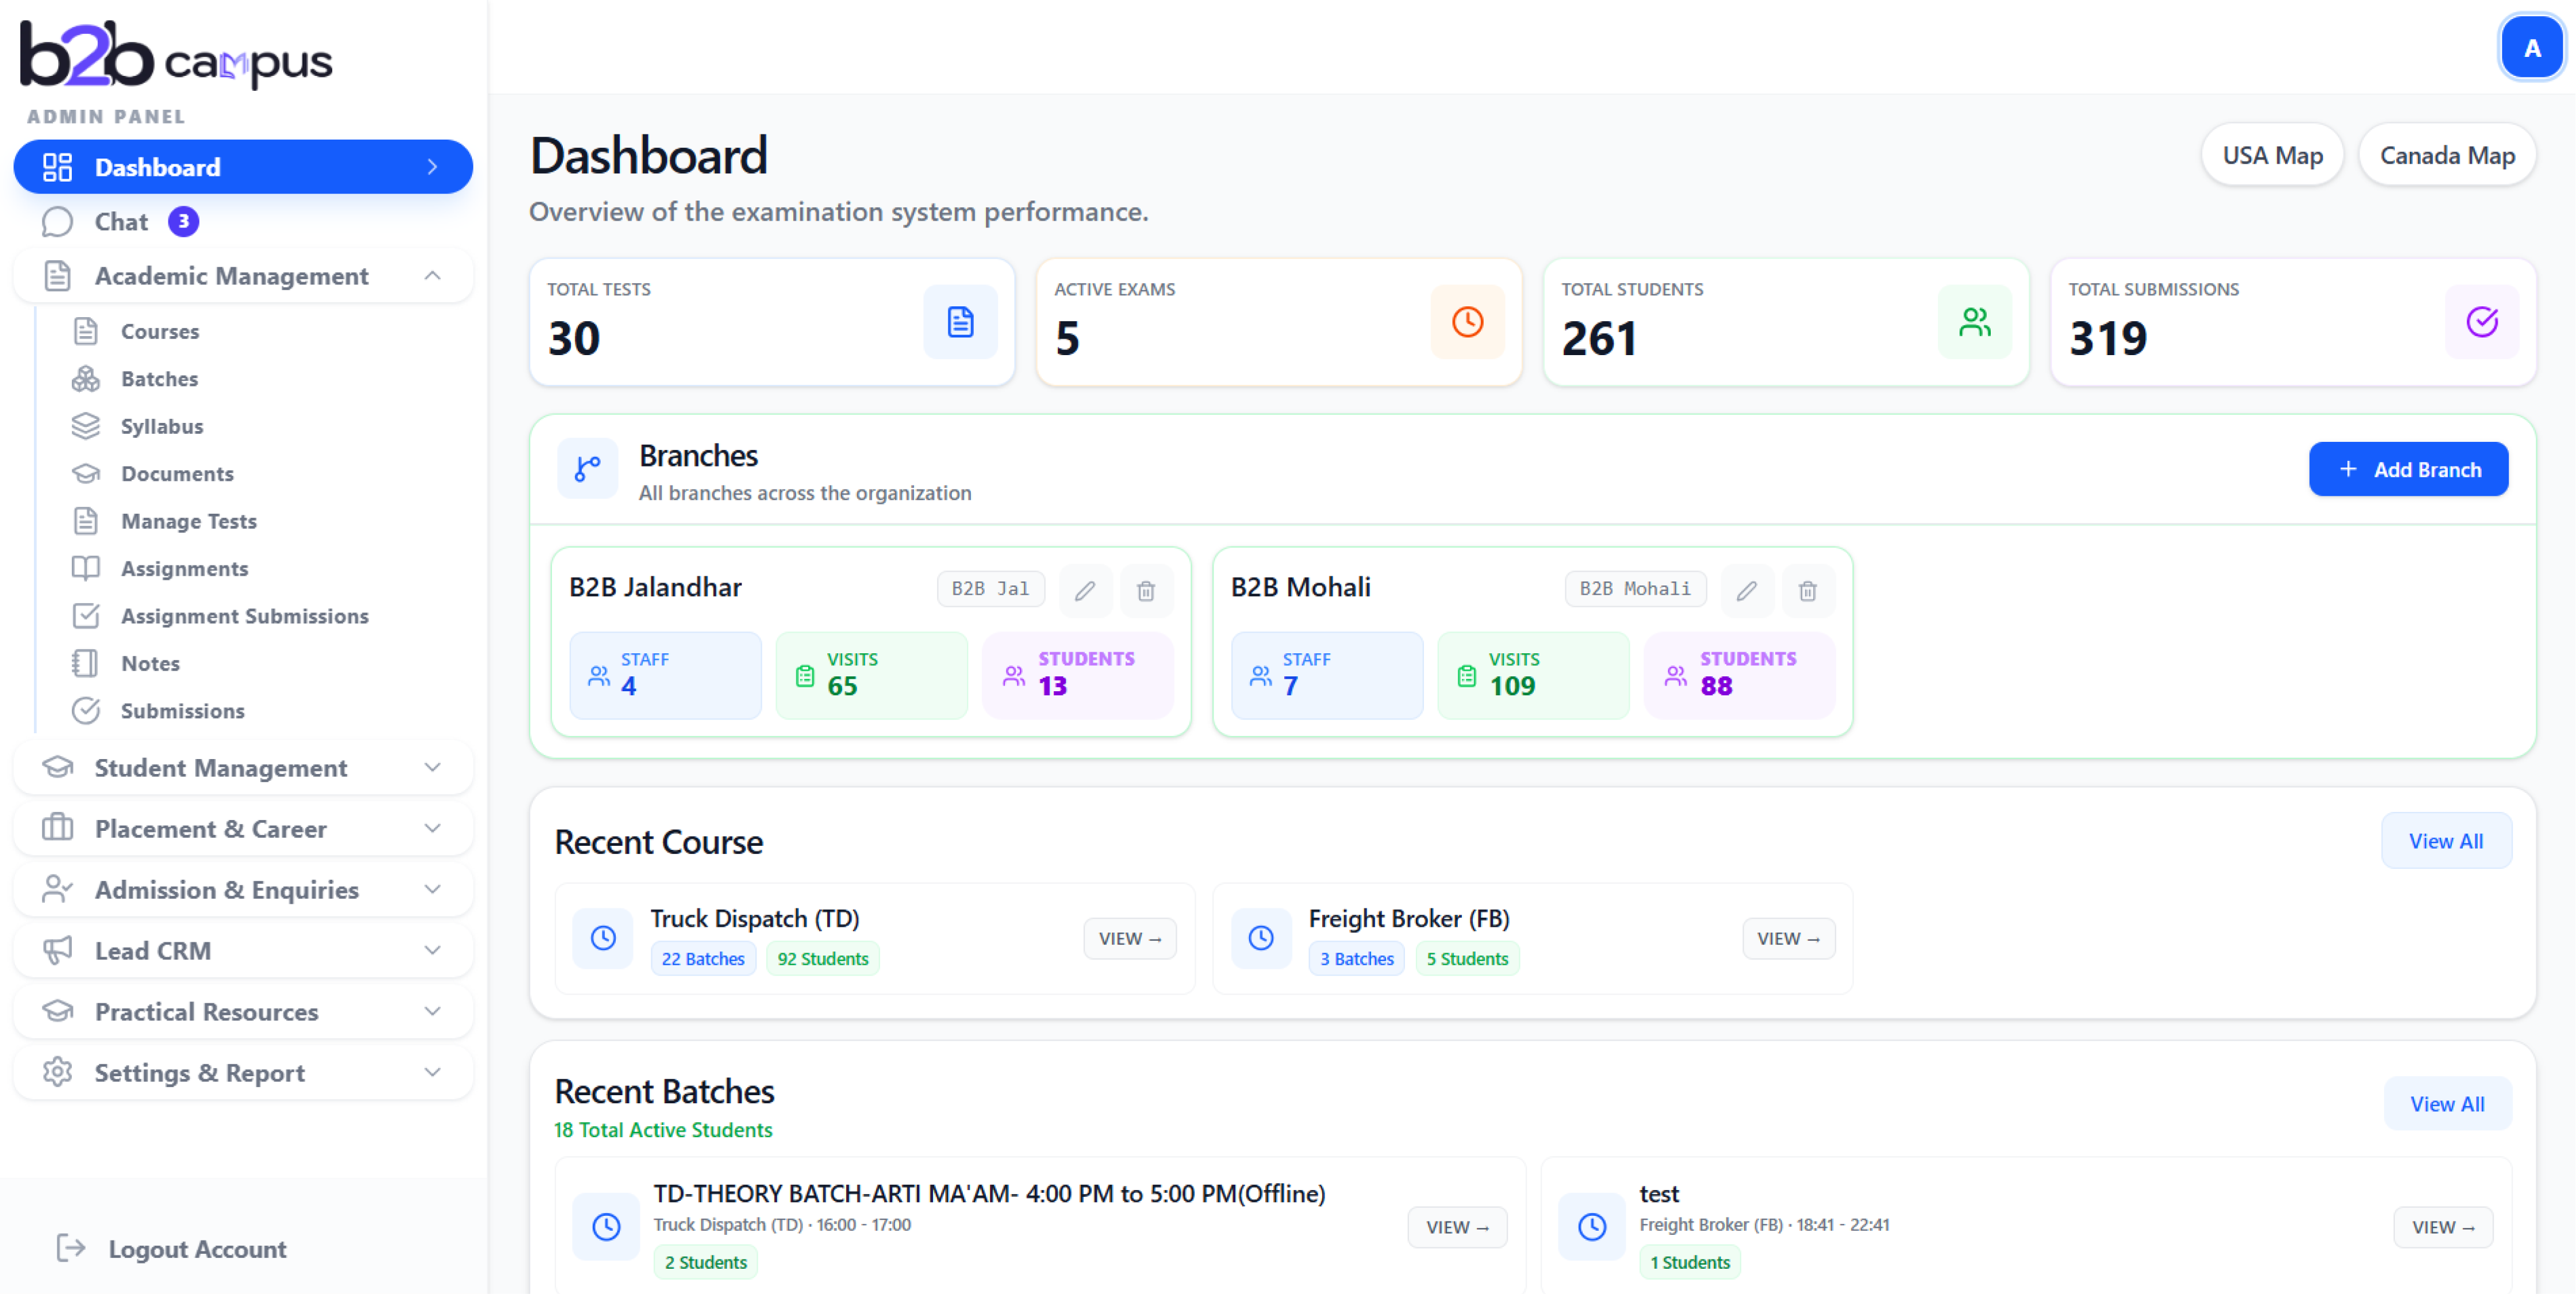Click VIEW for the 'test' batch
This screenshot has width=2576, height=1294.
(x=2442, y=1226)
